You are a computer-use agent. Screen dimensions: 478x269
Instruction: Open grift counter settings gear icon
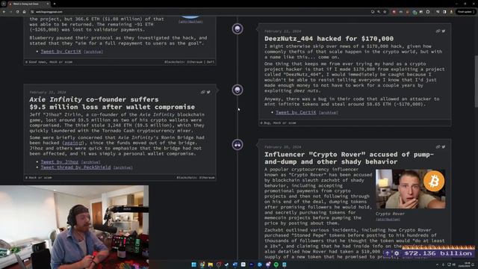[397, 253]
